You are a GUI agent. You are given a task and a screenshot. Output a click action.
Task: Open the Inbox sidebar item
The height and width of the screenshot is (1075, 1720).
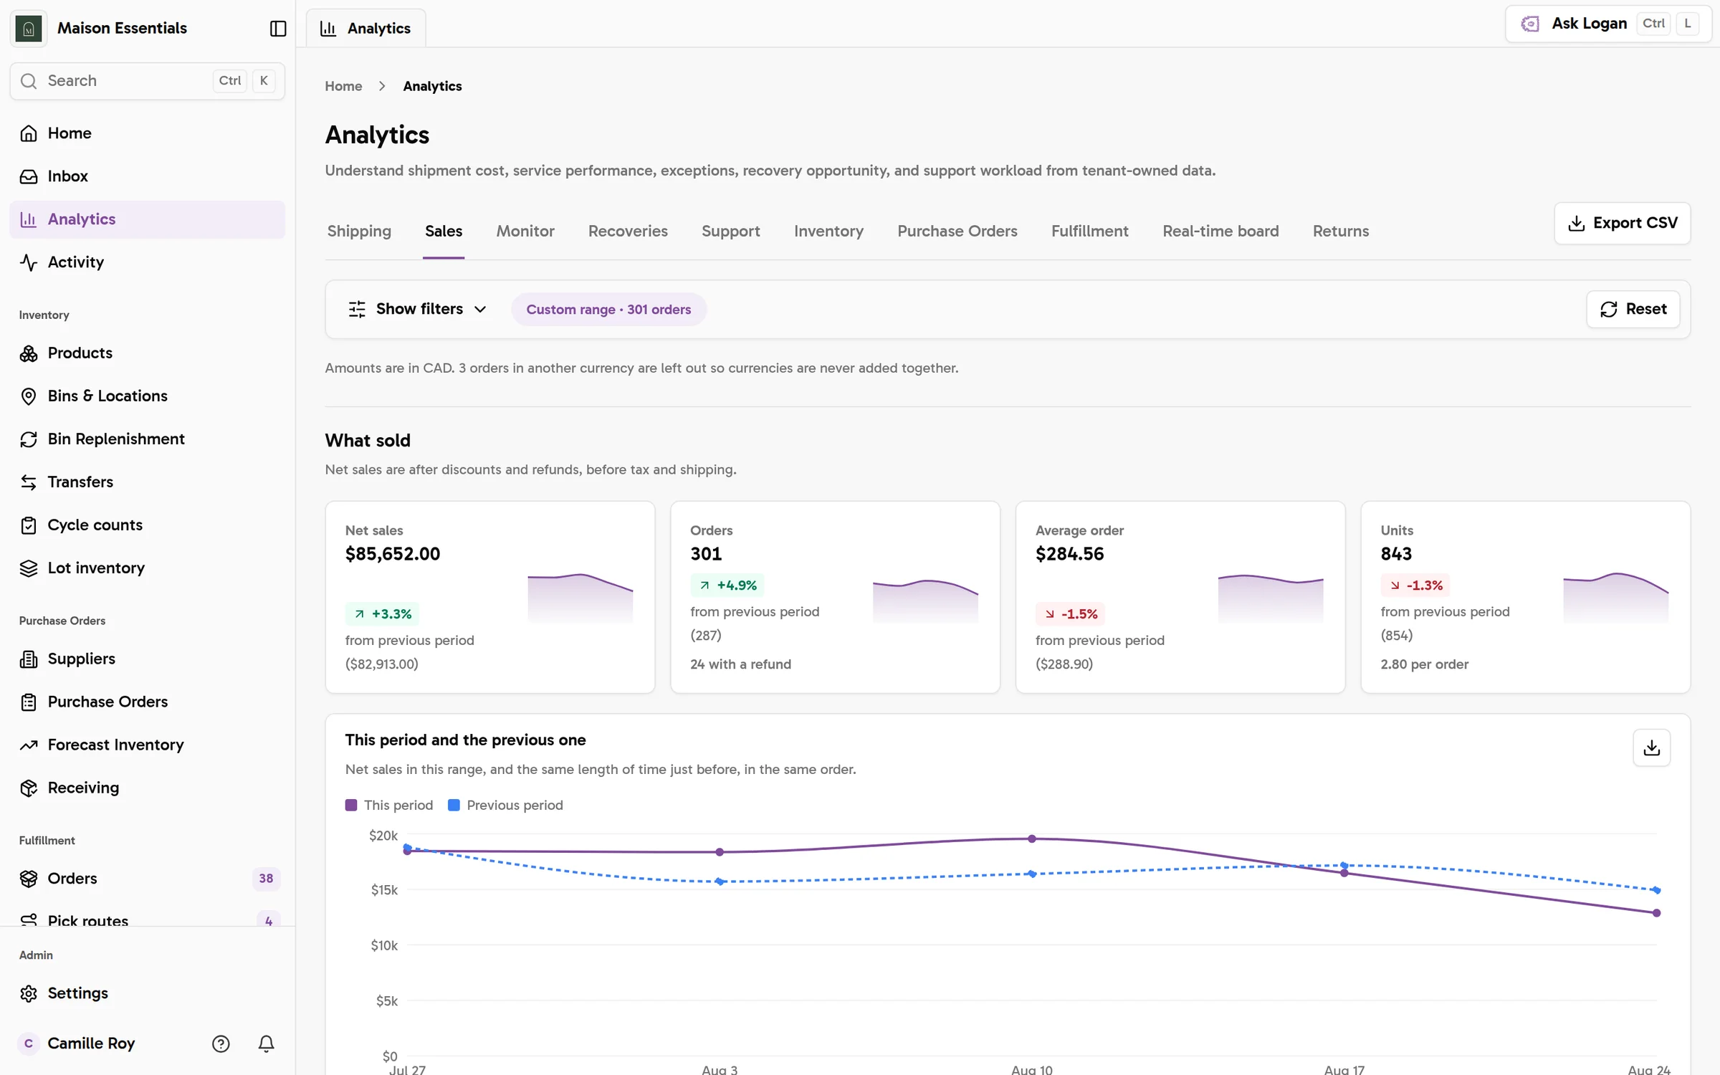point(147,176)
